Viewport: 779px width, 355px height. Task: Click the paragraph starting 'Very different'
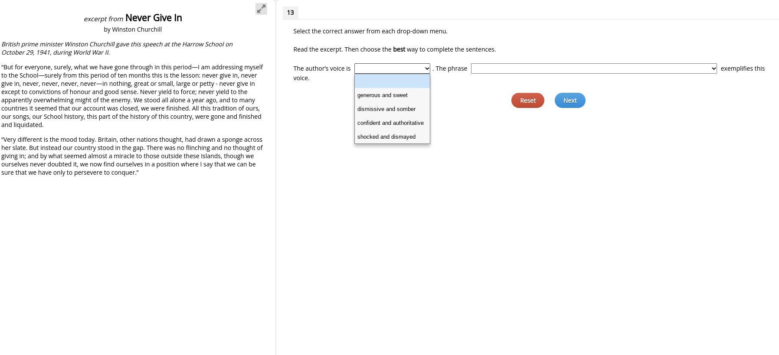click(132, 156)
